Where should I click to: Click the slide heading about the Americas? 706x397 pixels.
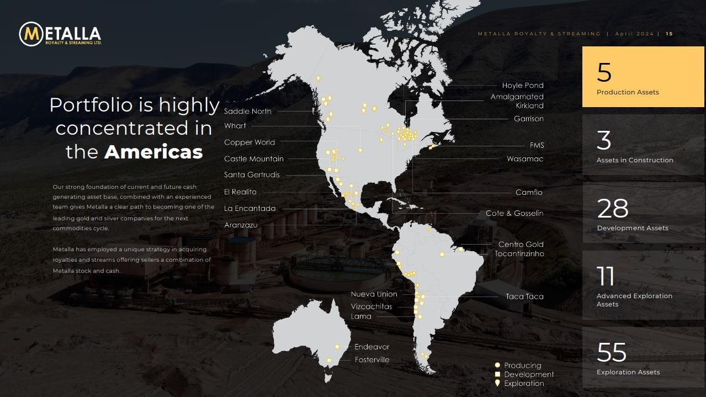pyautogui.click(x=134, y=128)
